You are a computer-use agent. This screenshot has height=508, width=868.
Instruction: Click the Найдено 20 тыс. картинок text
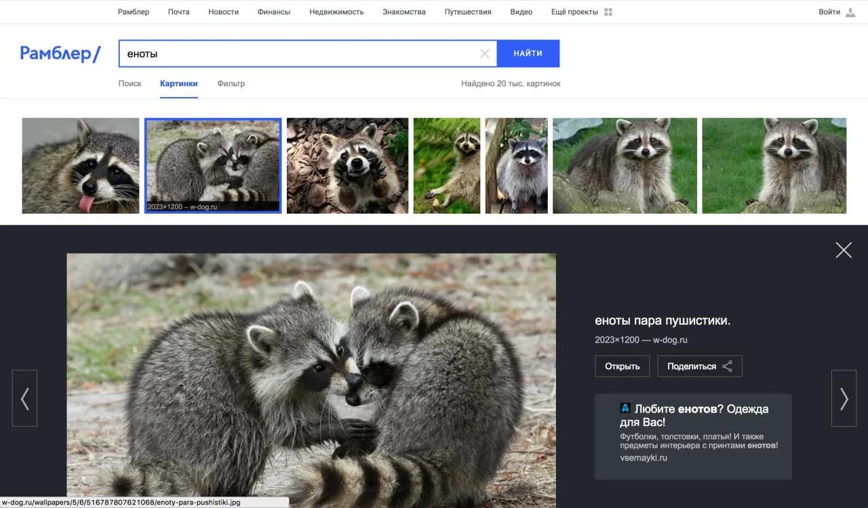click(x=511, y=83)
